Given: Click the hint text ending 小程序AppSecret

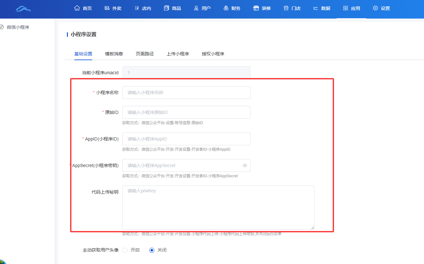Looking at the screenshot, I should tap(180, 176).
